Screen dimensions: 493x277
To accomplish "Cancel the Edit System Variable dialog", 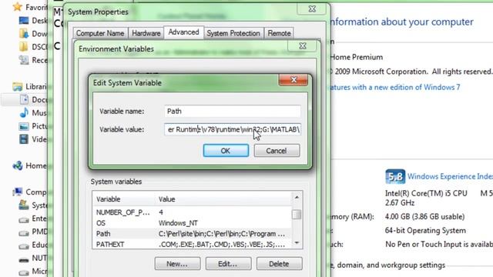I will 277,151.
